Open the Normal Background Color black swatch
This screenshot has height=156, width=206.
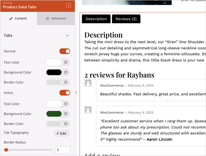[x=54, y=72]
